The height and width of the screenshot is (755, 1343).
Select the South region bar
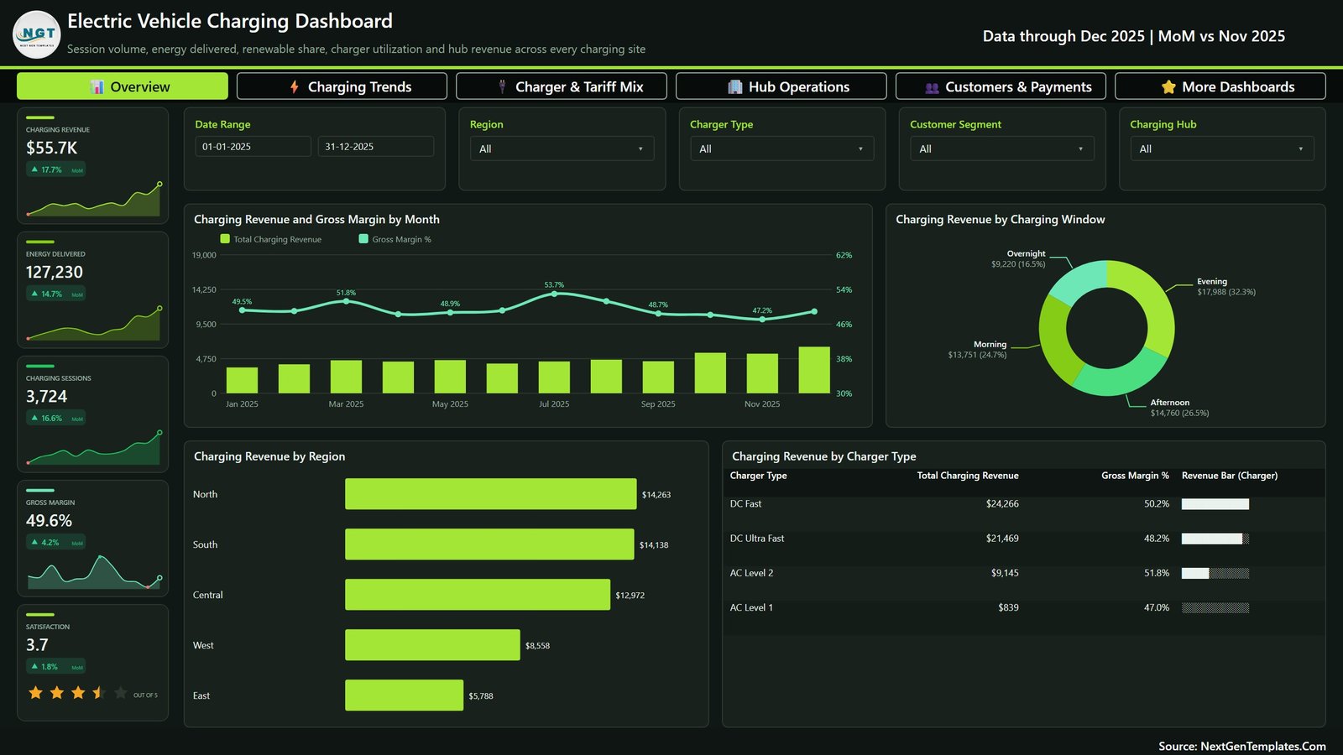click(x=489, y=544)
